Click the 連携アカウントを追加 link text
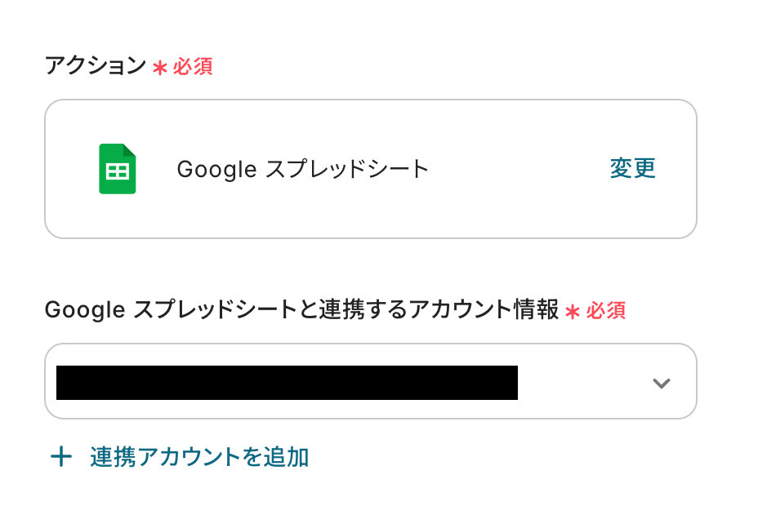Image resolution: width=758 pixels, height=506 pixels. click(x=199, y=457)
